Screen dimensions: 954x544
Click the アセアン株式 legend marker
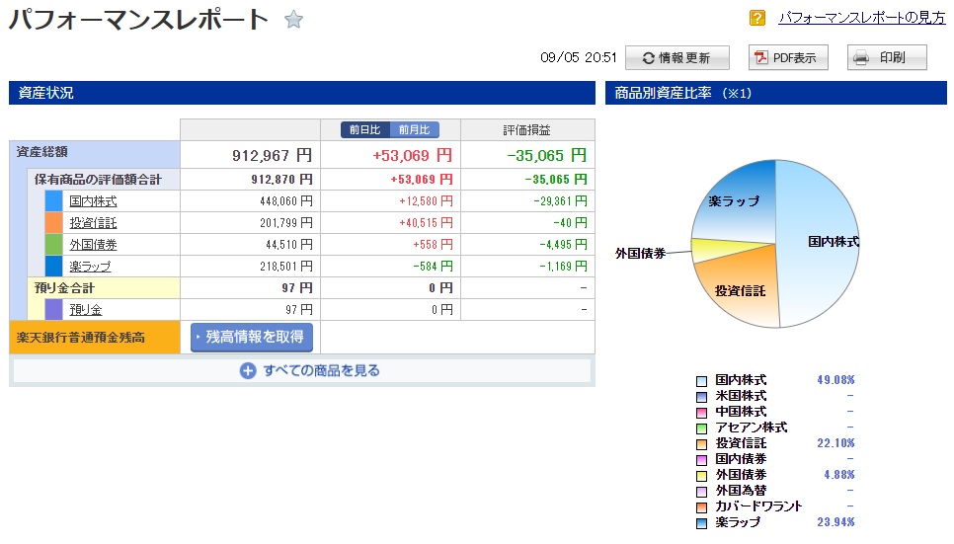coord(701,428)
